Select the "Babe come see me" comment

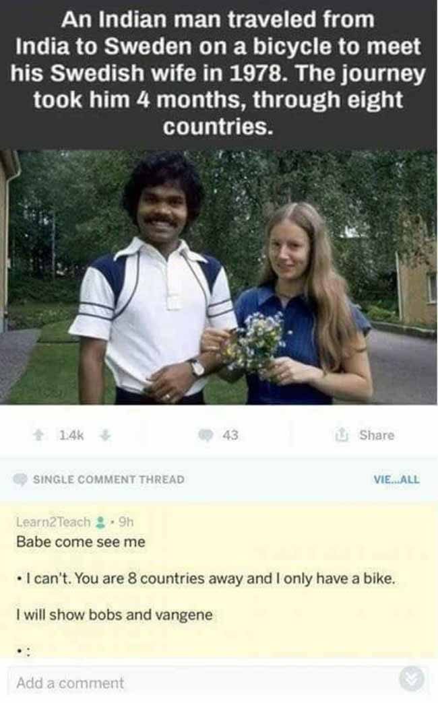pos(81,541)
